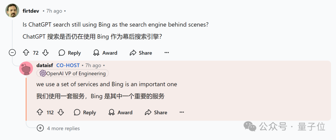The width and height of the screenshot is (336, 140).
Task: Open more options on firtdev's comment
Action: click(167, 53)
